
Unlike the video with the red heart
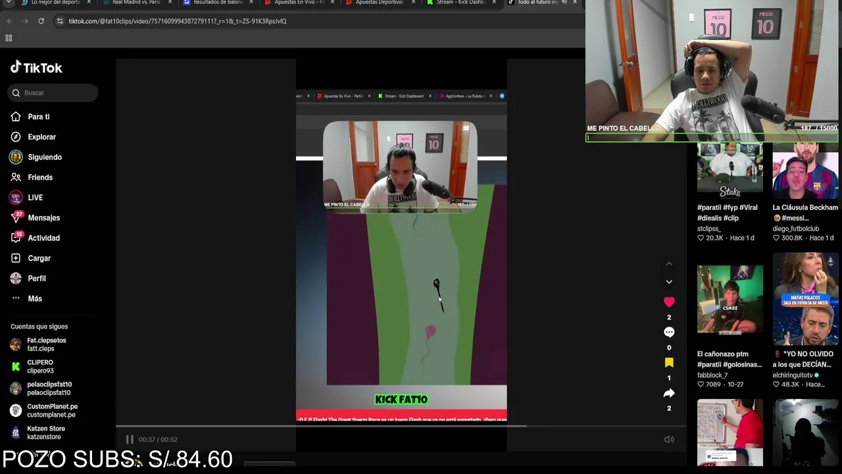tap(669, 302)
